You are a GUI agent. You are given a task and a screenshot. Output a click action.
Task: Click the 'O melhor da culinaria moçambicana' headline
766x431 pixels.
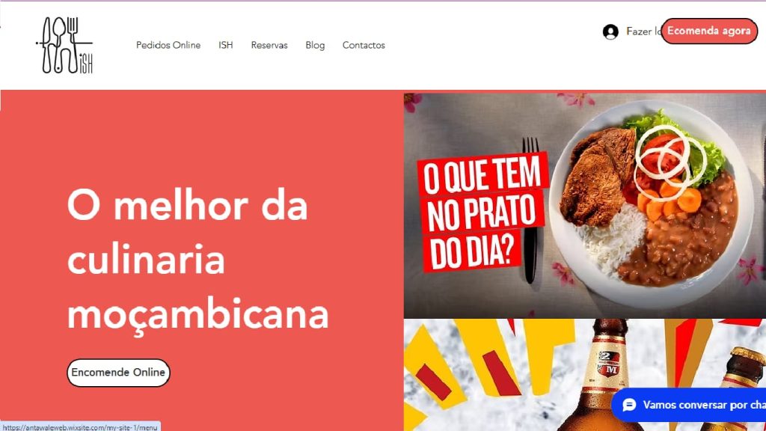point(197,259)
